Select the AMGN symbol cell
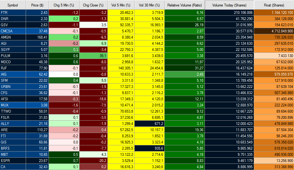Image resolution: width=294 pixels, height=170 pixels. click(x=13, y=37)
